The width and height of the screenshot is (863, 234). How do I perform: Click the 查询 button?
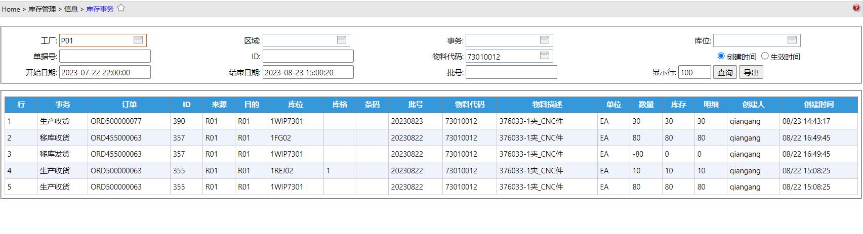coord(725,72)
